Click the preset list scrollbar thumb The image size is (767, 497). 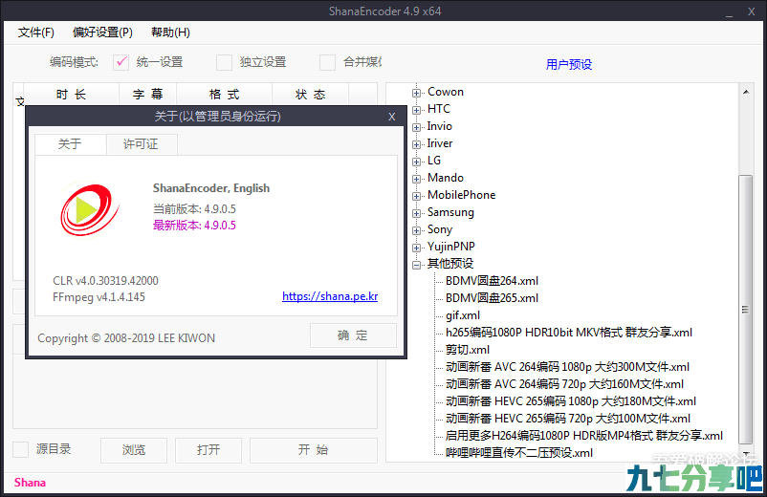tap(745, 310)
